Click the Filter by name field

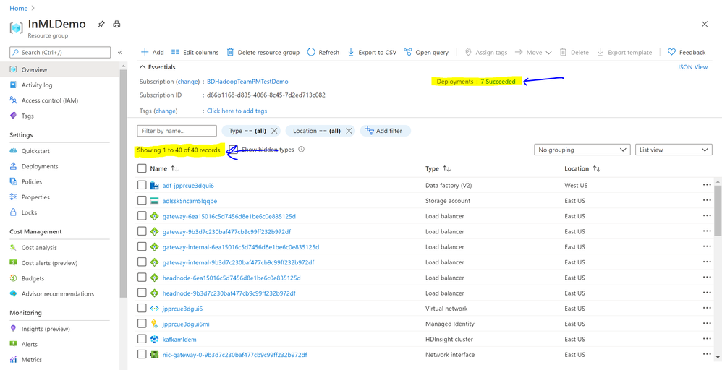pyautogui.click(x=177, y=131)
